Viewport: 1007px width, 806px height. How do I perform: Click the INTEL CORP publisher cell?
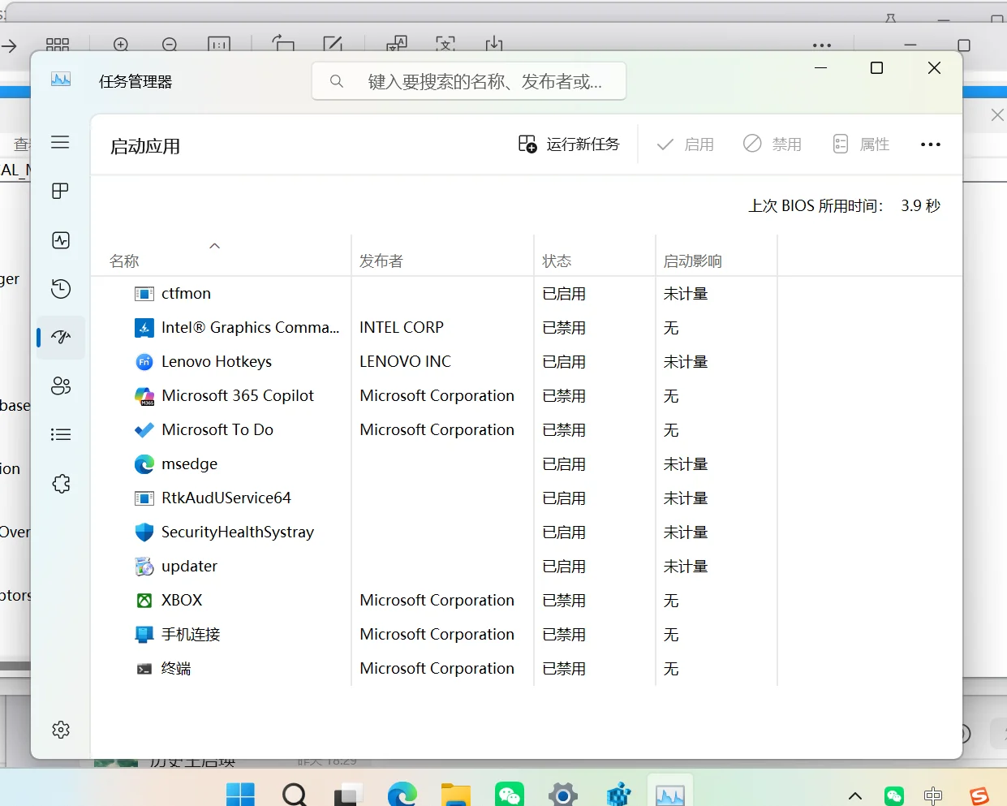402,328
